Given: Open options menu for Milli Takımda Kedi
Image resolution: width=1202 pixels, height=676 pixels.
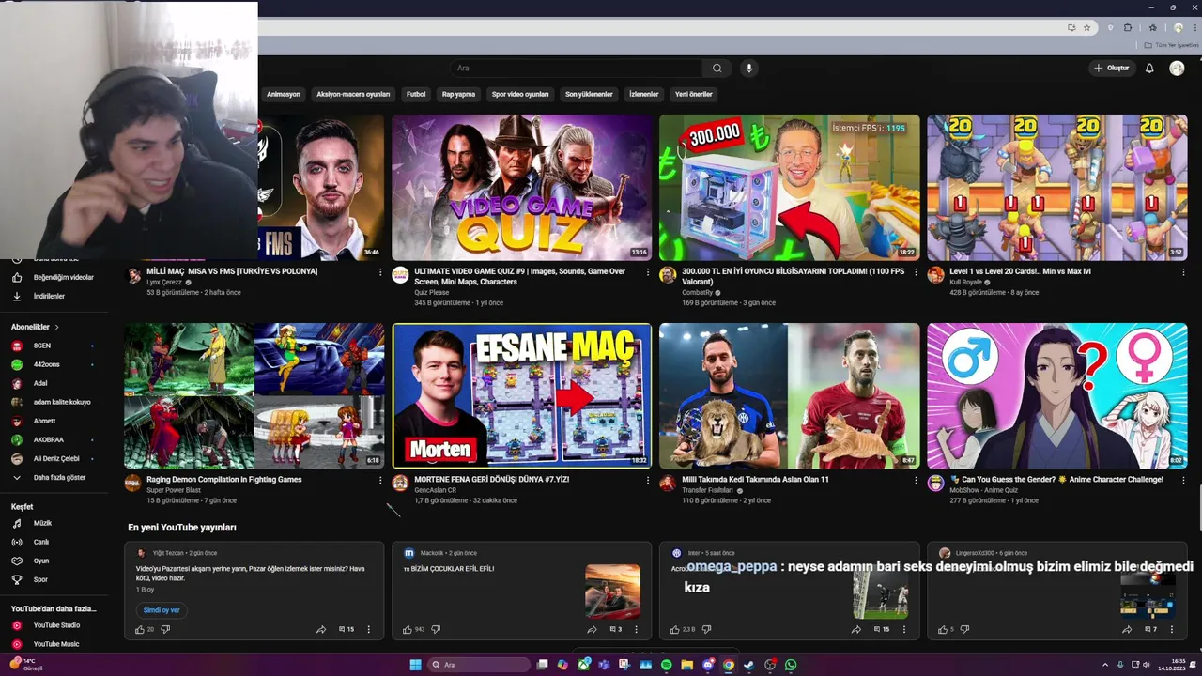Looking at the screenshot, I should coord(916,481).
